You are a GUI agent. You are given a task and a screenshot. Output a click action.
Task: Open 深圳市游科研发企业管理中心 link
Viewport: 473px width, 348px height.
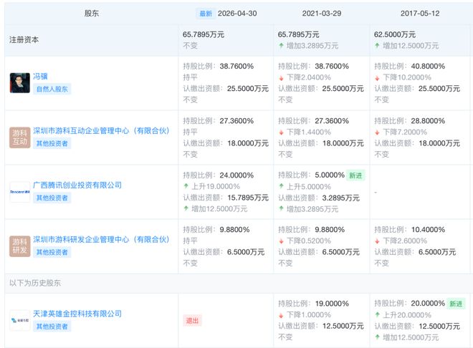click(x=101, y=240)
